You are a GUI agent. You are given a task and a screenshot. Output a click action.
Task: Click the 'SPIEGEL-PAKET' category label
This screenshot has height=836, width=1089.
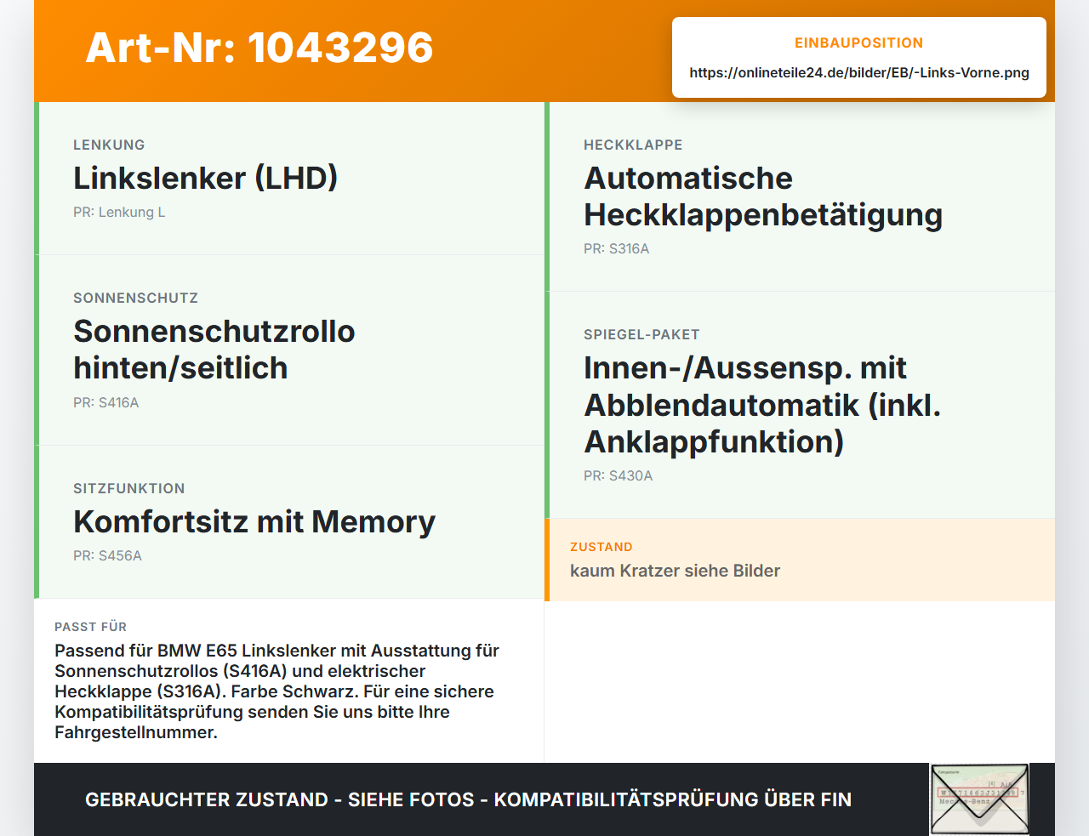[x=641, y=335]
